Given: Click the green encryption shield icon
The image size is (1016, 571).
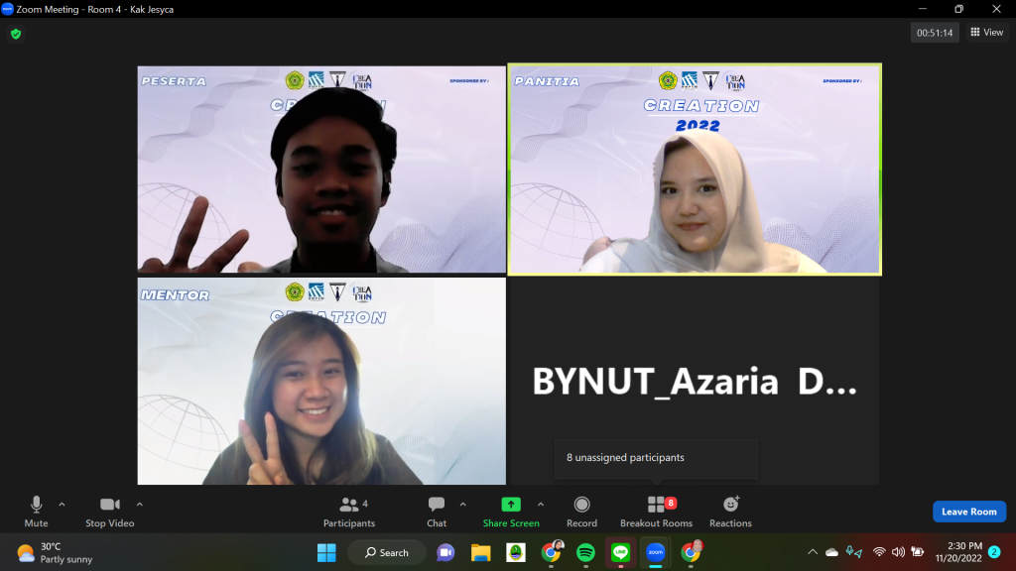Looking at the screenshot, I should [x=16, y=34].
